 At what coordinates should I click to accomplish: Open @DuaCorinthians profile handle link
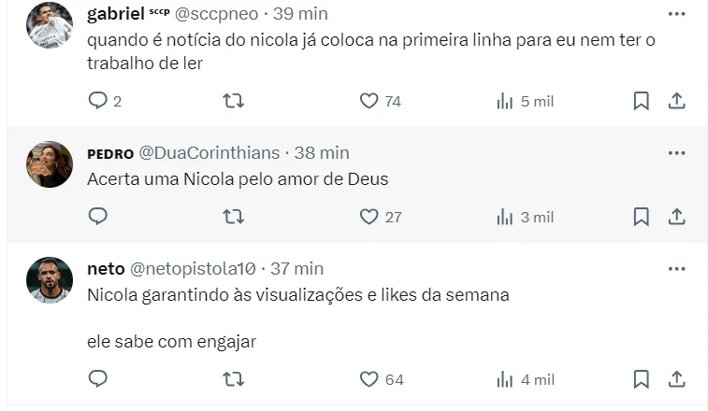pyautogui.click(x=209, y=152)
